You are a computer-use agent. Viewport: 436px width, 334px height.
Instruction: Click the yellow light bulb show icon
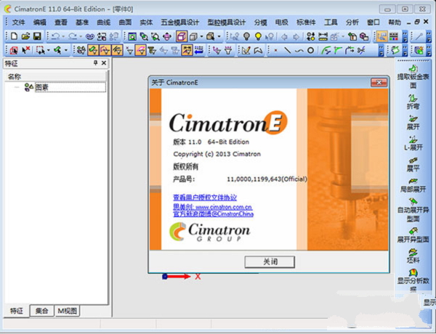[x=258, y=36]
